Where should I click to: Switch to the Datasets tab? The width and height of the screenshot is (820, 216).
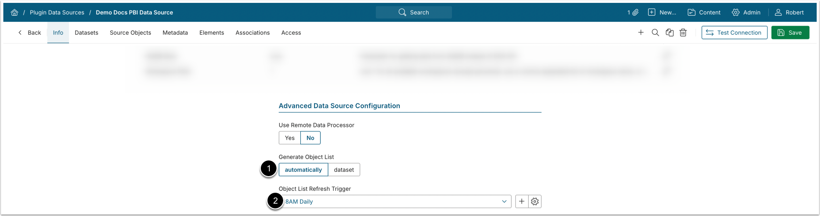(x=87, y=33)
